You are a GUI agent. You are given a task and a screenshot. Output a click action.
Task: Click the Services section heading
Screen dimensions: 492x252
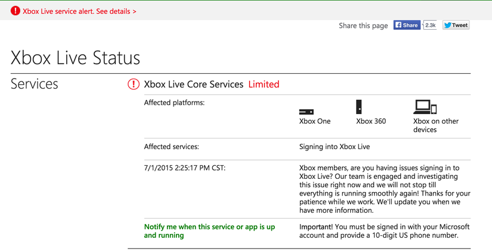pos(34,84)
